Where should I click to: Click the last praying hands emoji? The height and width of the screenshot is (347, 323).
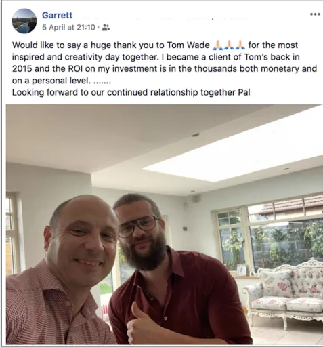click(240, 45)
